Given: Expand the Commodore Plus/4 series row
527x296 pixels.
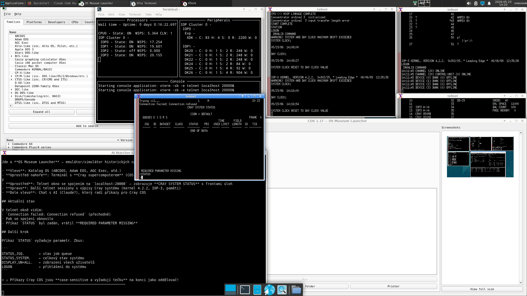Looking at the screenshot, I should (9, 147).
